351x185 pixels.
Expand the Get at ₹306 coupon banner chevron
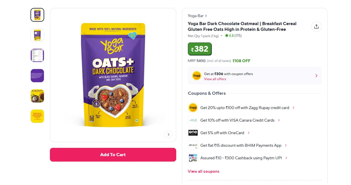tap(316, 76)
